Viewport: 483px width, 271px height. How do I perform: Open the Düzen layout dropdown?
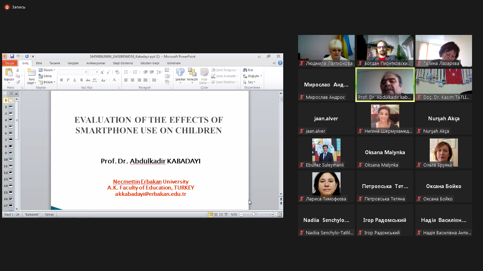coord(47,70)
